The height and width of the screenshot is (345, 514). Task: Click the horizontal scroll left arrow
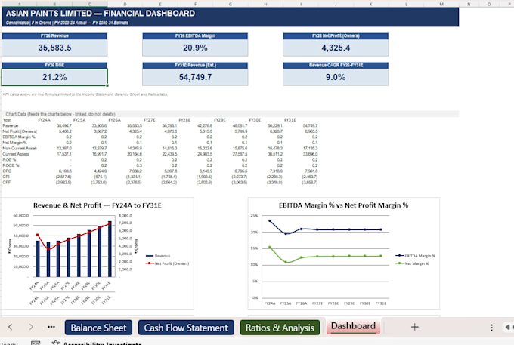pos(507,328)
